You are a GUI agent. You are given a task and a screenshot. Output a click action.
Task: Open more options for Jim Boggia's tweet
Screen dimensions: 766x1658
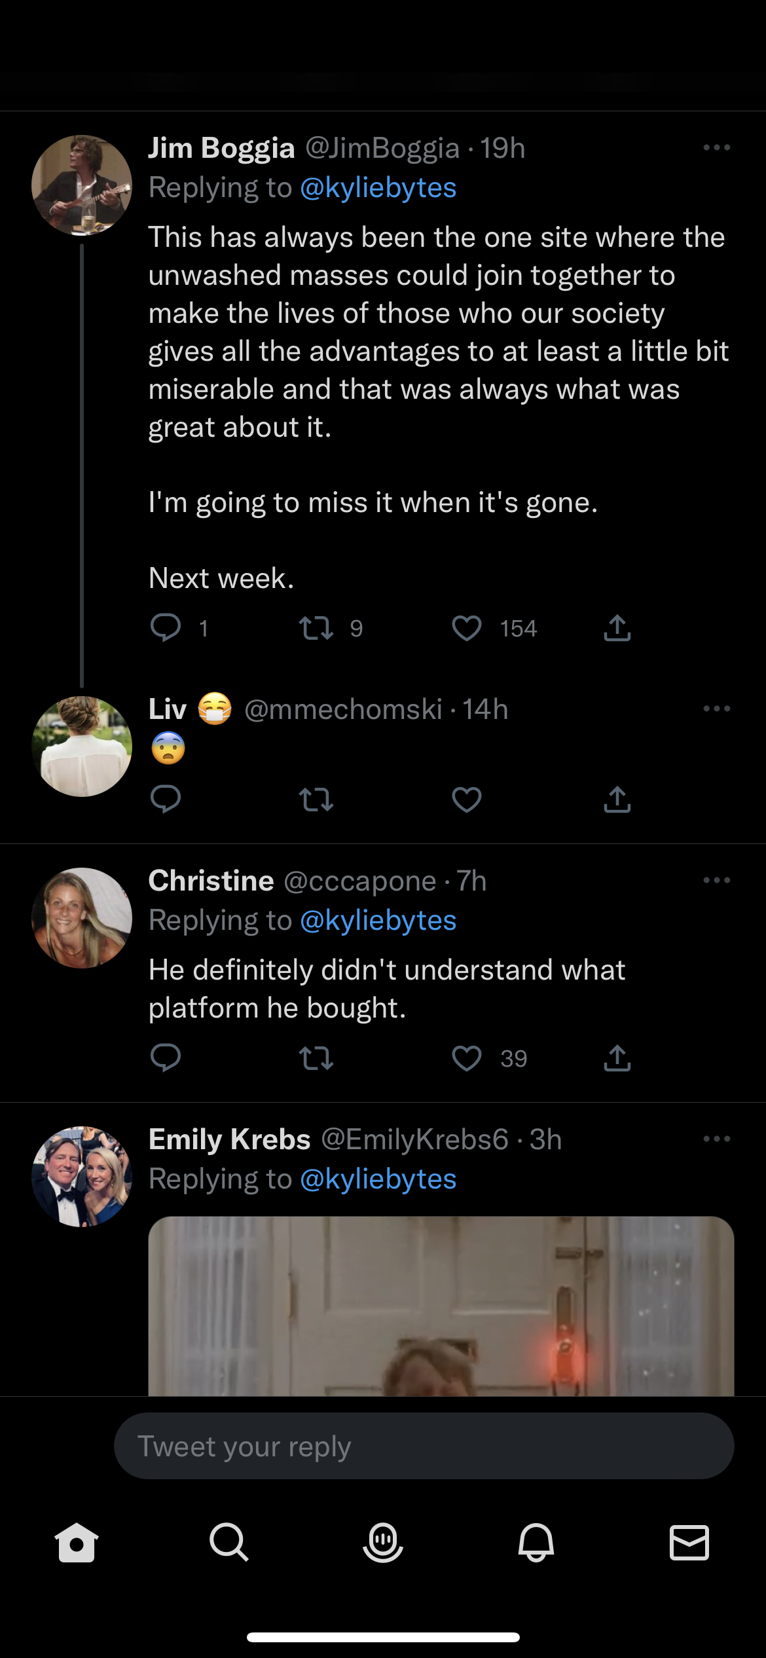click(x=716, y=148)
